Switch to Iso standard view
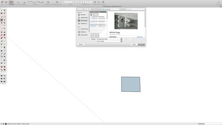Screen dimensions: 222x125 pos(80,2)
